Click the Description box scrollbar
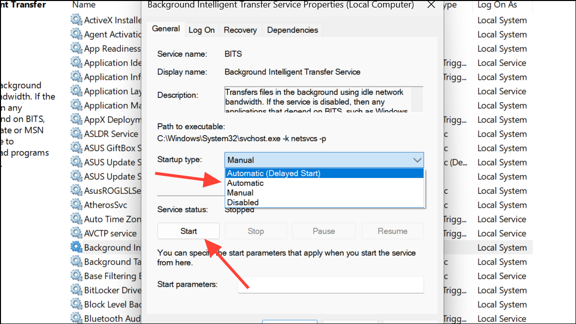 (417, 99)
